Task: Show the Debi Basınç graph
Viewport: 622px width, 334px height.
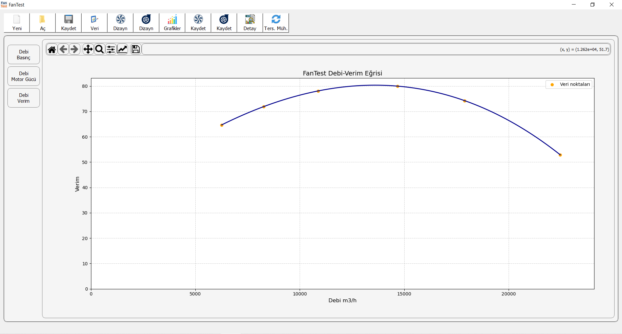Action: click(24, 54)
